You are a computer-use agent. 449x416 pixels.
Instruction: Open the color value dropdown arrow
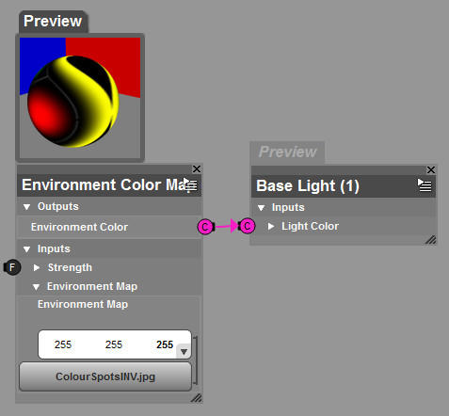(x=184, y=351)
